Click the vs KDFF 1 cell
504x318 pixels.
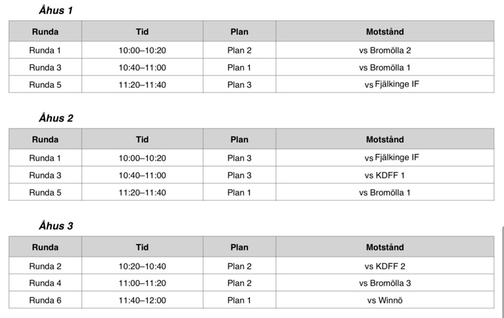[x=385, y=175]
